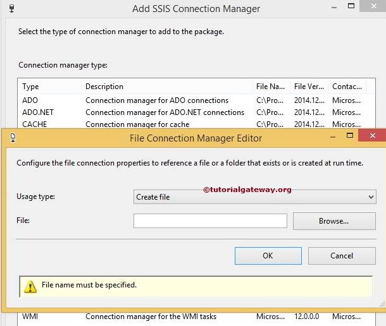
Task: Minimize the Add SSIS Connection Manager window
Action: [334, 8]
